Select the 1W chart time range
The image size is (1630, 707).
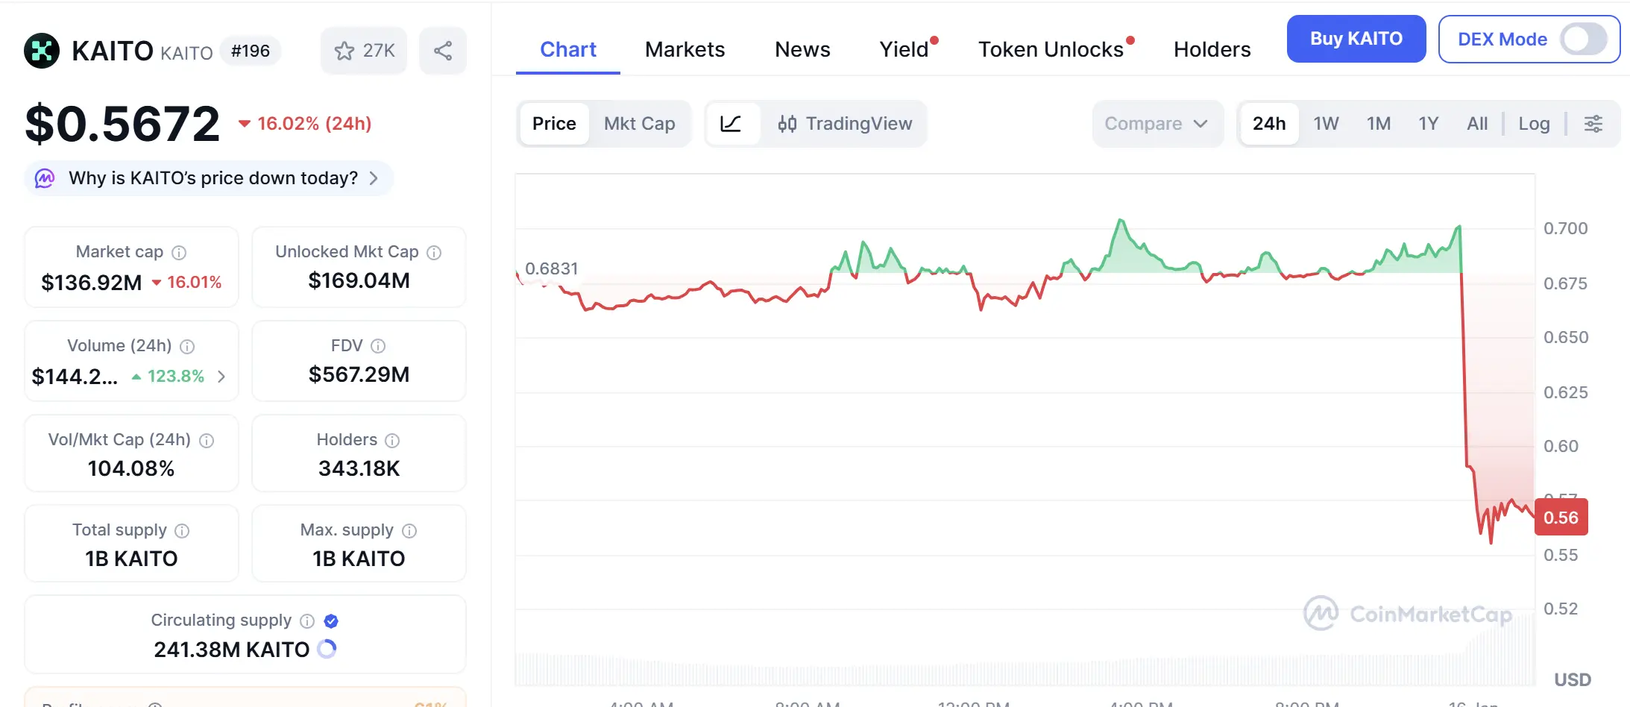(1326, 124)
